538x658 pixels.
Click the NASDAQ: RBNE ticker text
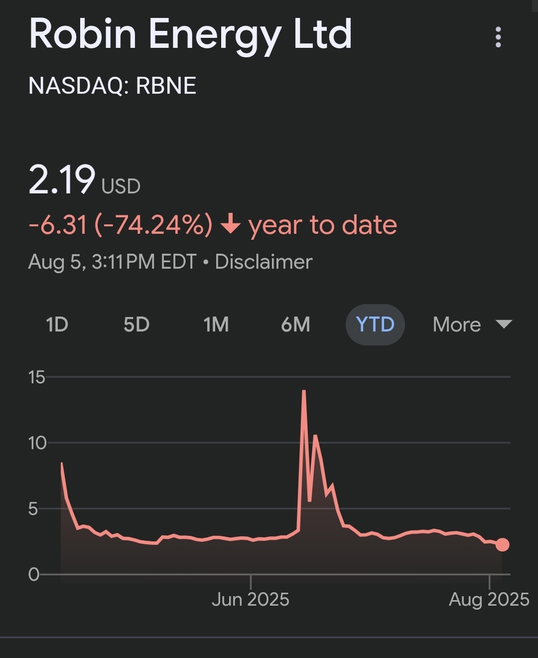[113, 86]
